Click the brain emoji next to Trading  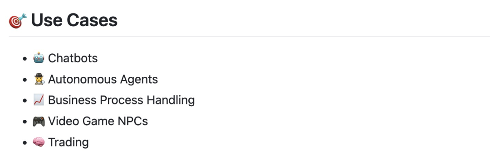(39, 142)
